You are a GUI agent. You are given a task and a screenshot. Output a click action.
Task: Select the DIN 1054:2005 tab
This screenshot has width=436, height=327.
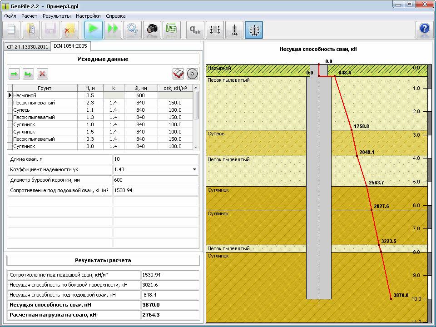coord(70,46)
